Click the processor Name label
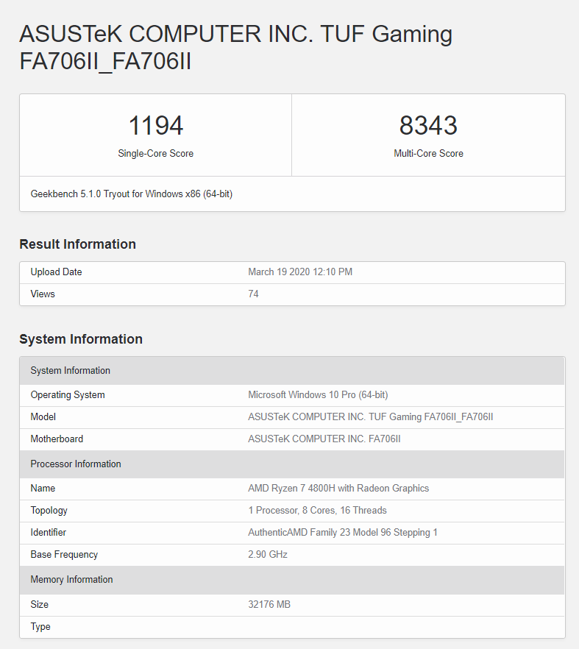This screenshot has height=649, width=579. tap(43, 488)
